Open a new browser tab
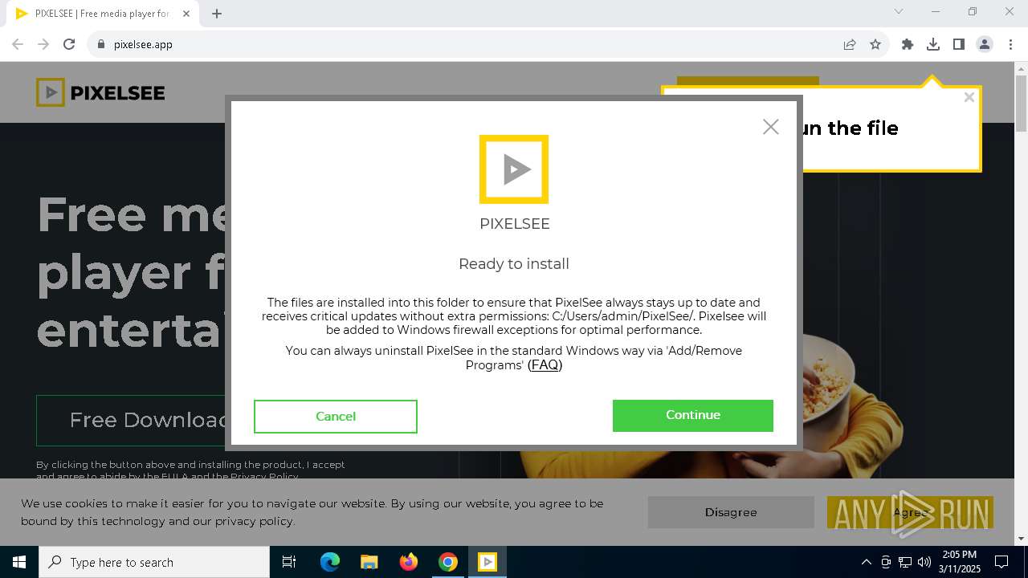Viewport: 1028px width, 578px height. click(x=217, y=14)
